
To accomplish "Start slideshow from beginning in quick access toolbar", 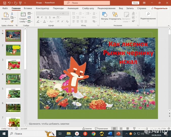I will tap(21, 3).
